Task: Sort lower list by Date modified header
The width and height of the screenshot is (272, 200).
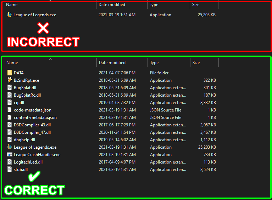Action: [x=112, y=63]
